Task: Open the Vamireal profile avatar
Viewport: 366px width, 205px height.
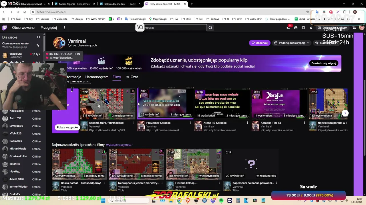Action: 59,43
